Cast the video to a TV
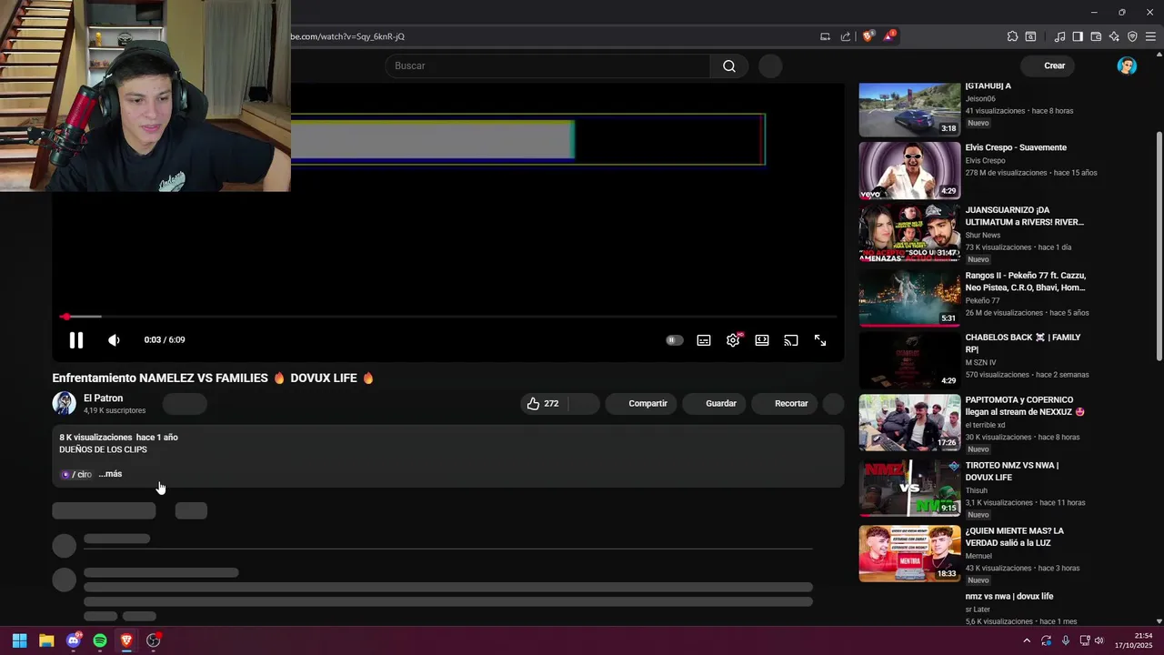1164x655 pixels. (x=791, y=340)
